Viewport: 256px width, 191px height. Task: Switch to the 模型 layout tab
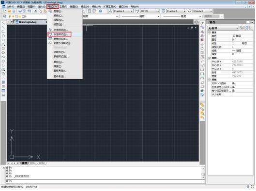(25, 163)
